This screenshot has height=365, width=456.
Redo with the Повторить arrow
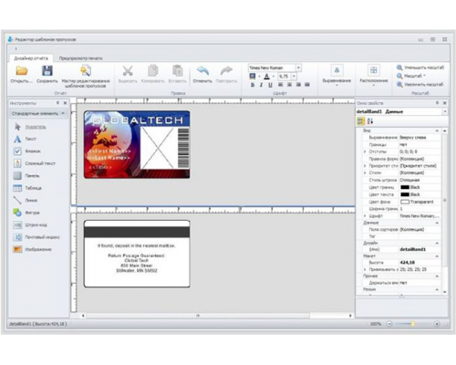(x=226, y=71)
